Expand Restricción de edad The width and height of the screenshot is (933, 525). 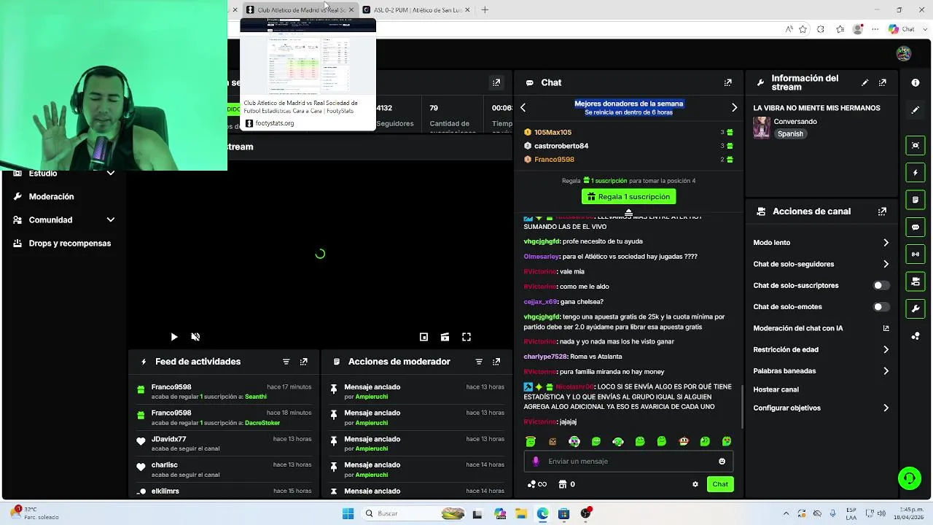pyautogui.click(x=821, y=349)
